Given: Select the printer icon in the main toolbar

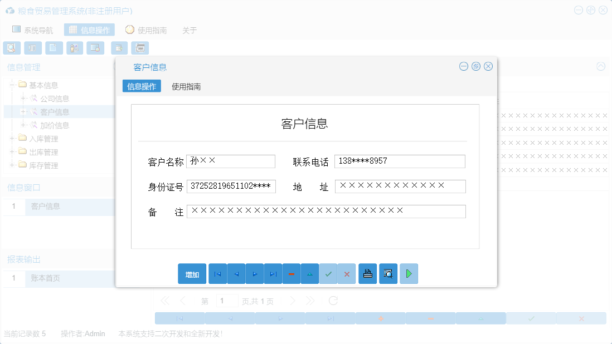Looking at the screenshot, I should 140,48.
